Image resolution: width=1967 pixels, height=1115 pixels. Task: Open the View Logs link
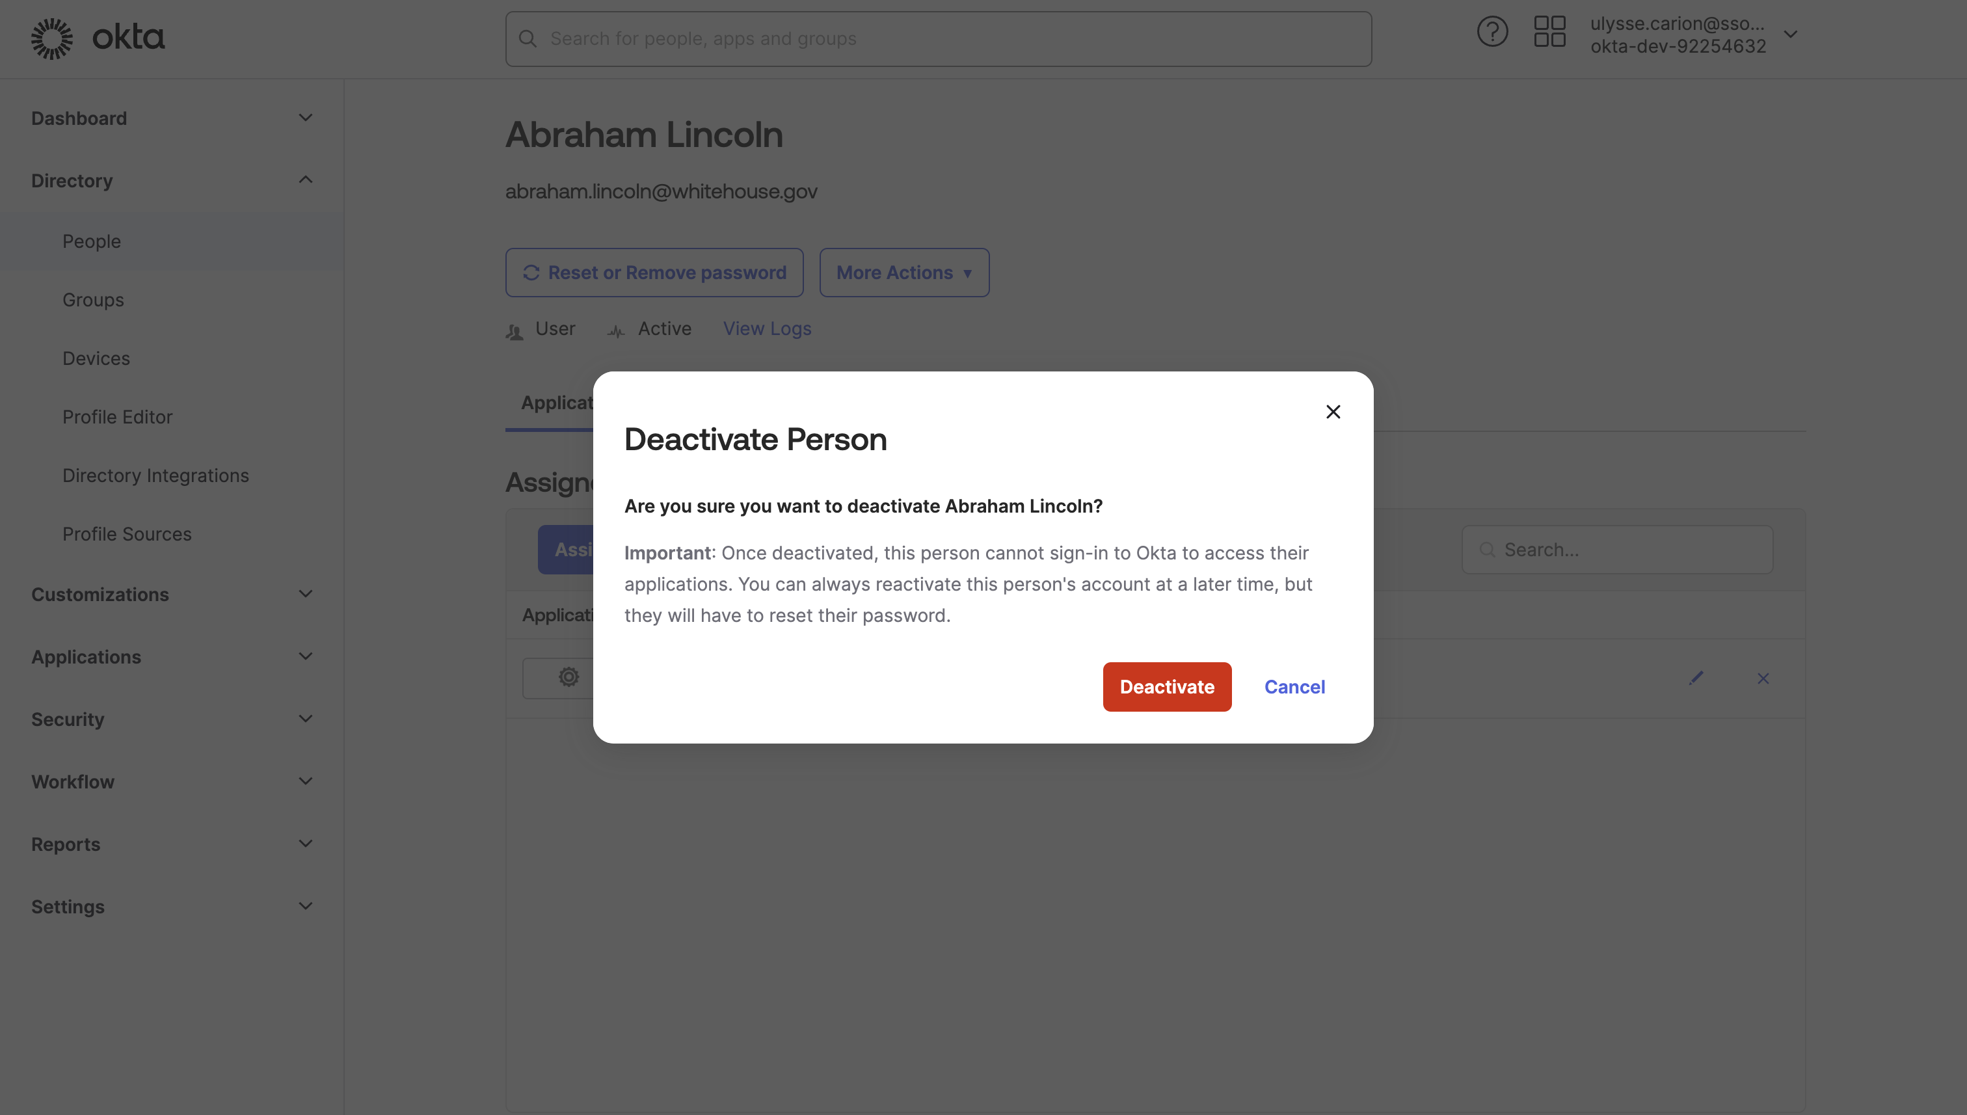tap(767, 329)
